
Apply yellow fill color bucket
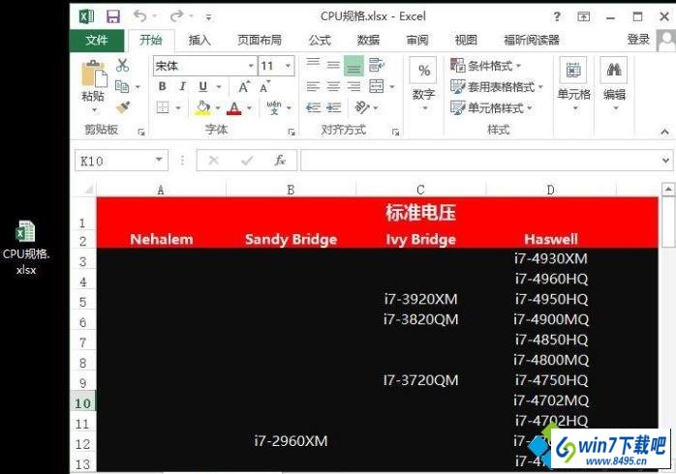coord(203,107)
